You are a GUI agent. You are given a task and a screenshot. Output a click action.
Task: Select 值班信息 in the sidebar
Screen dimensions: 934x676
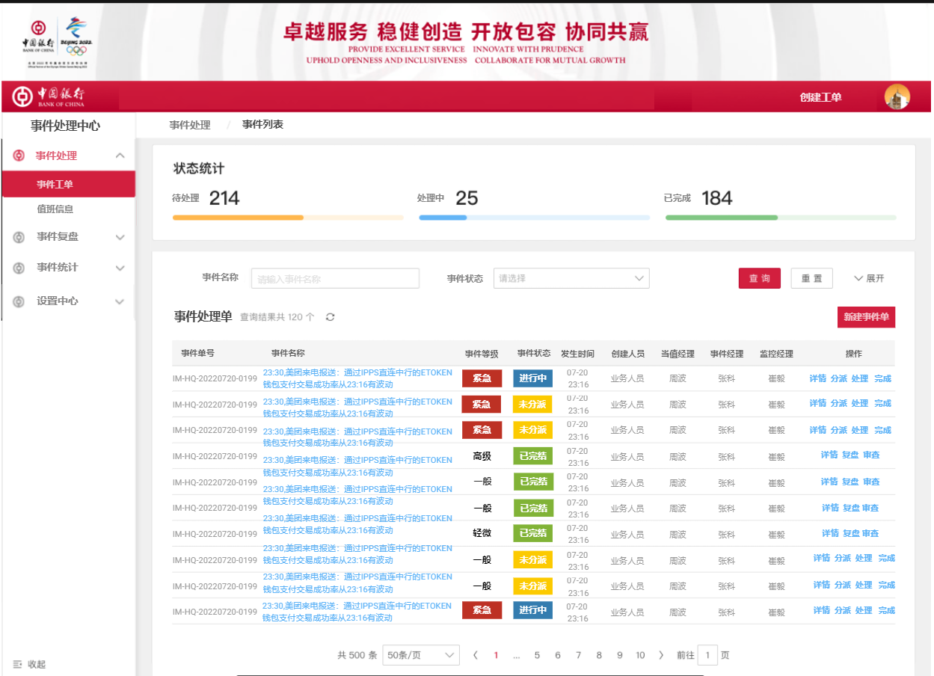pyautogui.click(x=55, y=209)
